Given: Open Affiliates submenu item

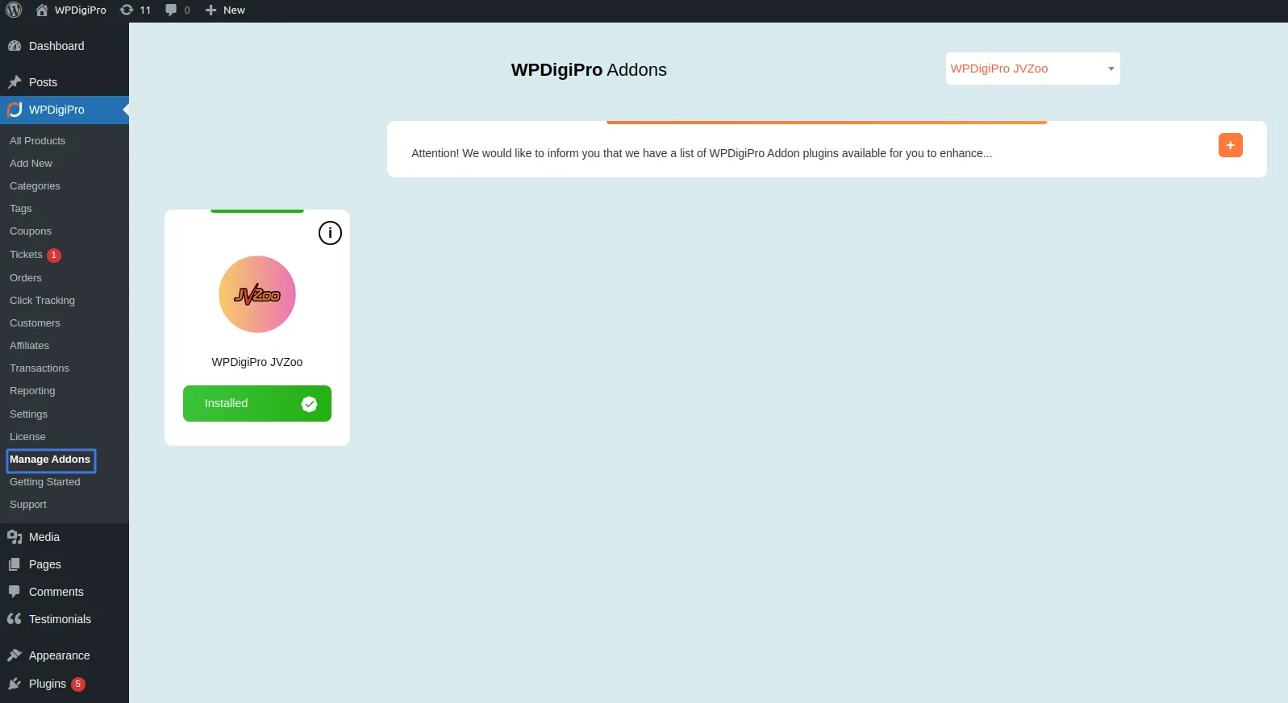Looking at the screenshot, I should coord(29,345).
